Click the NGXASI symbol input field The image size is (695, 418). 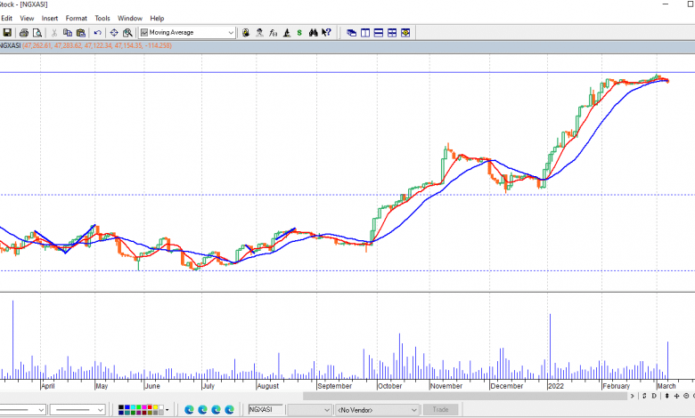click(x=266, y=409)
